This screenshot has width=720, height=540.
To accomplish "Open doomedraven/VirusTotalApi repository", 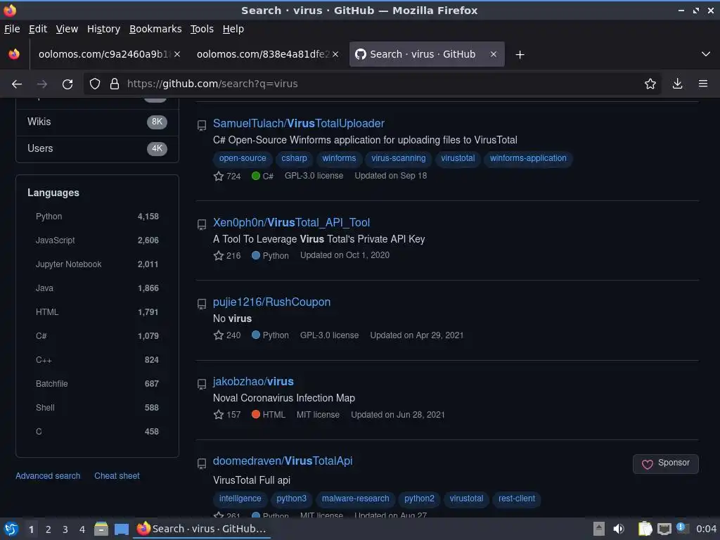I will pyautogui.click(x=283, y=461).
